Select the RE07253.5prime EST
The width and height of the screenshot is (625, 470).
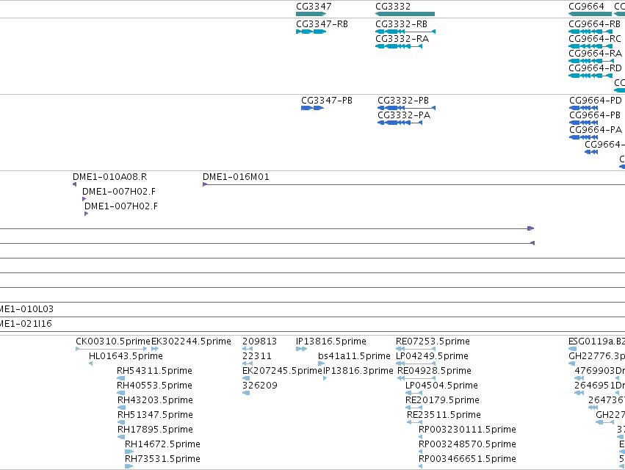416,349
